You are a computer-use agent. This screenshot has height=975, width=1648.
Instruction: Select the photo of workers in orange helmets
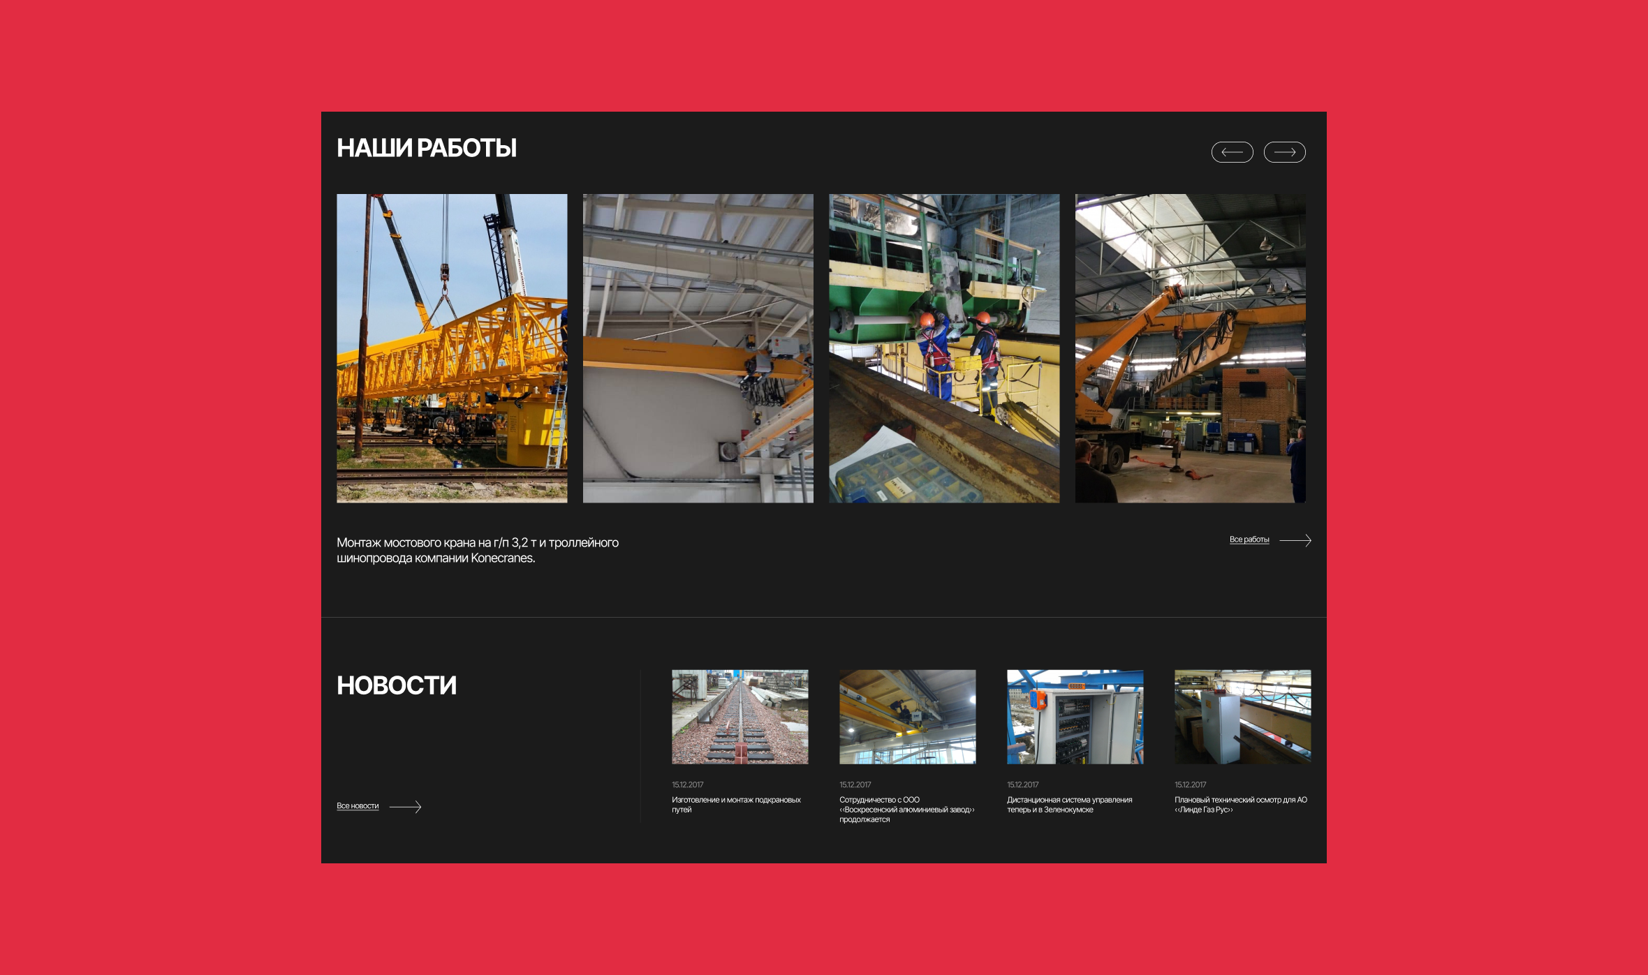944,348
